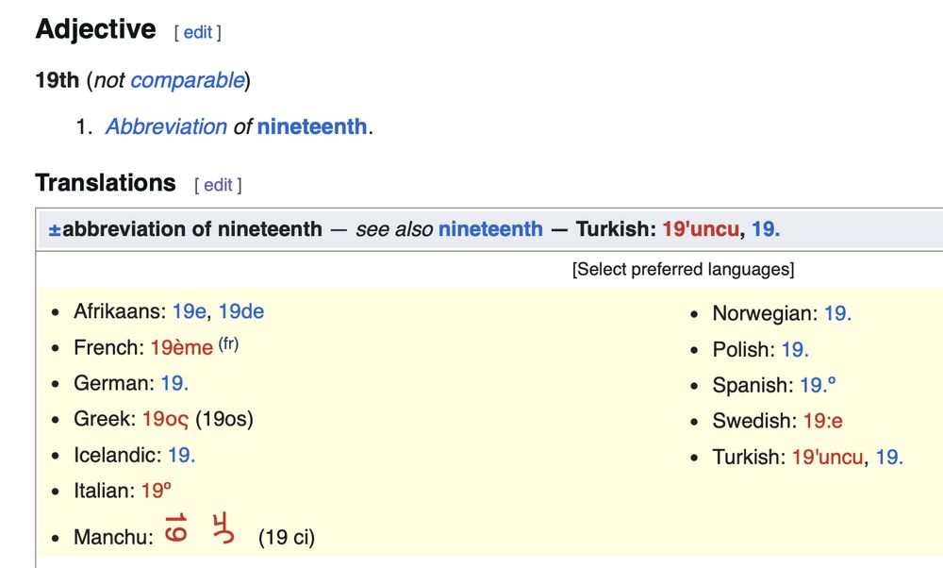Viewport: 943px width, 568px height.
Task: Open the Norwegian translation 19.
Action: [837, 313]
